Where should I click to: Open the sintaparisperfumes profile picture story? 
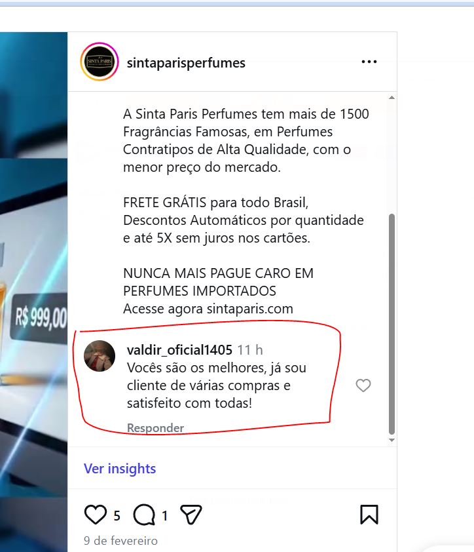click(x=100, y=62)
